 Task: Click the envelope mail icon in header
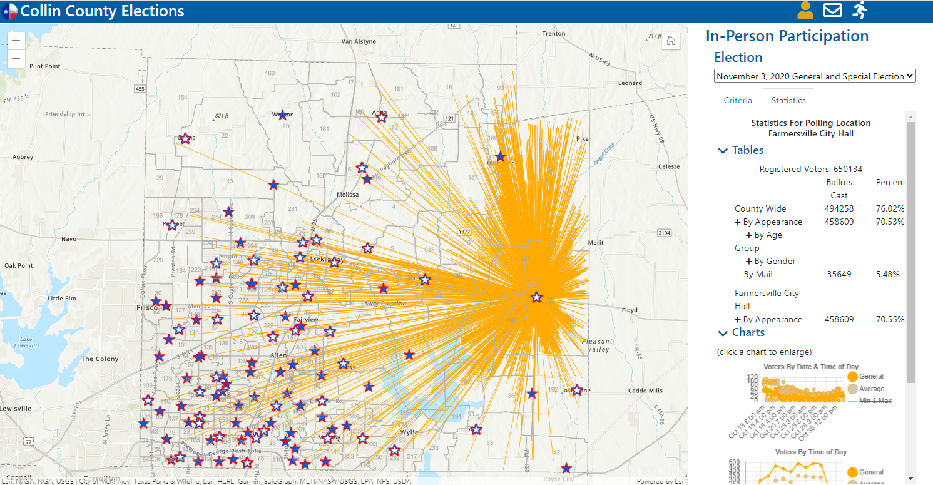pos(832,10)
